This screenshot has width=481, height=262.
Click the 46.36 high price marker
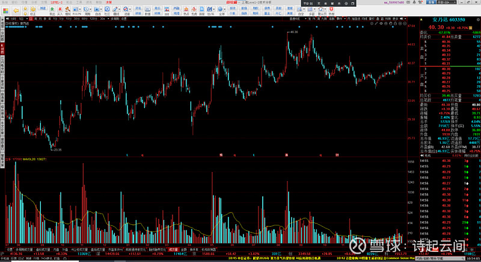click(x=294, y=32)
